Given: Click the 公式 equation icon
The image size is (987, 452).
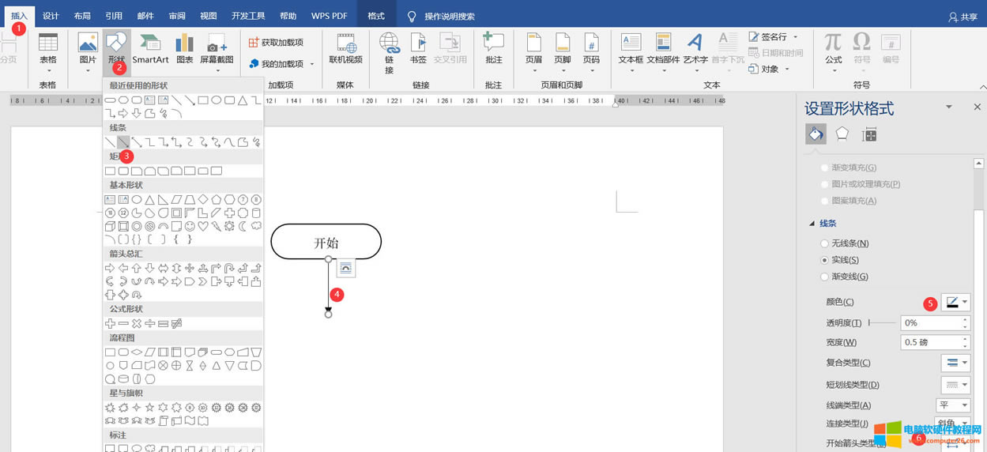Looking at the screenshot, I should pyautogui.click(x=833, y=47).
